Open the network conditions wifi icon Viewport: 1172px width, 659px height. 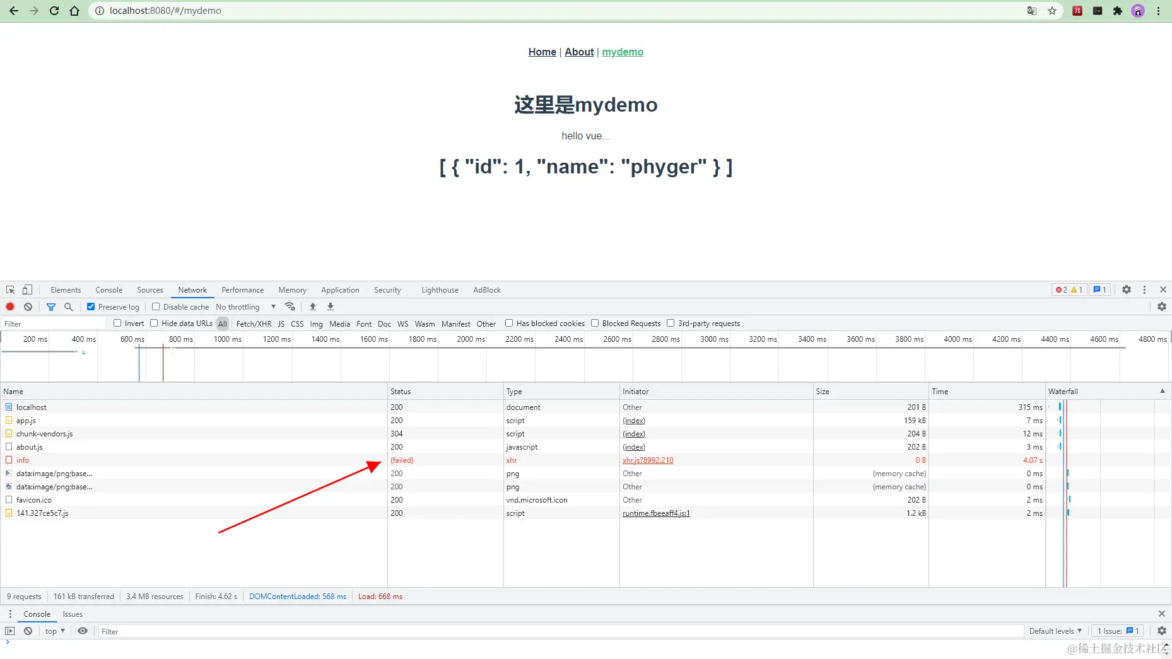coord(290,306)
